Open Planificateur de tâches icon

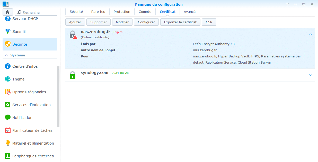coord(8,130)
